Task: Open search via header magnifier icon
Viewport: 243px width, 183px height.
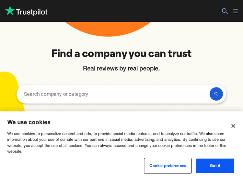Action: click(x=225, y=11)
